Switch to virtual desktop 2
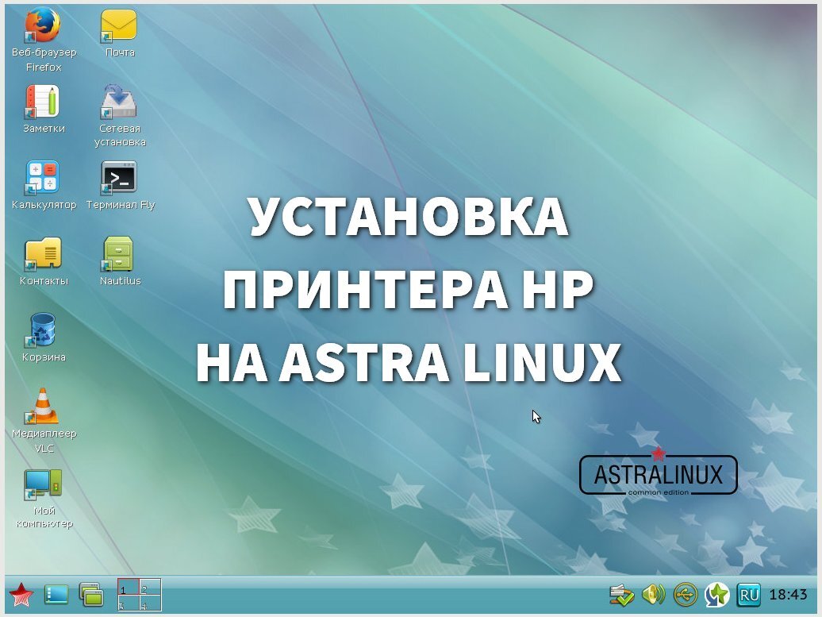822x617 pixels. tap(151, 587)
